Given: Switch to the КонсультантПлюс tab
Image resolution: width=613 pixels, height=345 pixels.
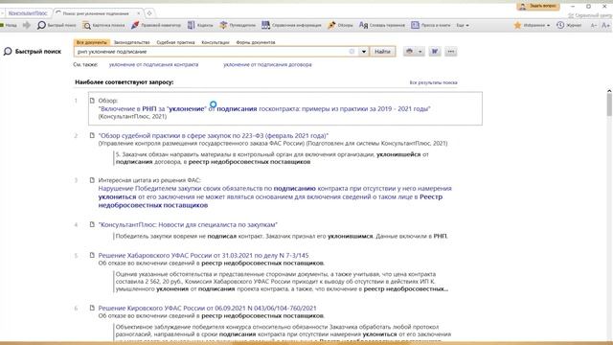Looking at the screenshot, I should pos(28,13).
